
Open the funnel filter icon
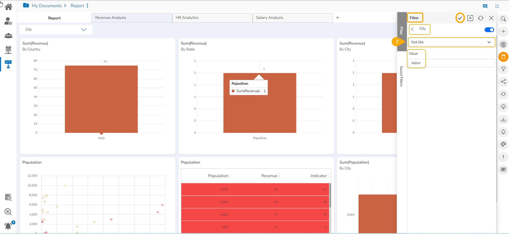click(503, 69)
